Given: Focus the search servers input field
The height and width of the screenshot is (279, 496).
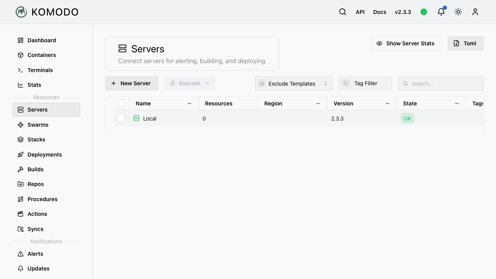Looking at the screenshot, I should click(x=441, y=83).
